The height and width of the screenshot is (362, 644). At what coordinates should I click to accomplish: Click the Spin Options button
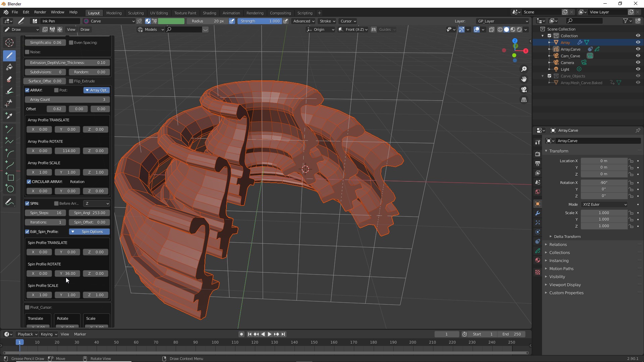(89, 232)
